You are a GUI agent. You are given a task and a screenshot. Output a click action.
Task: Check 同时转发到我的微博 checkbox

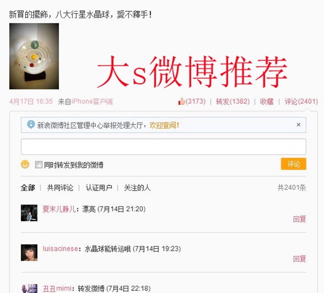click(x=38, y=165)
